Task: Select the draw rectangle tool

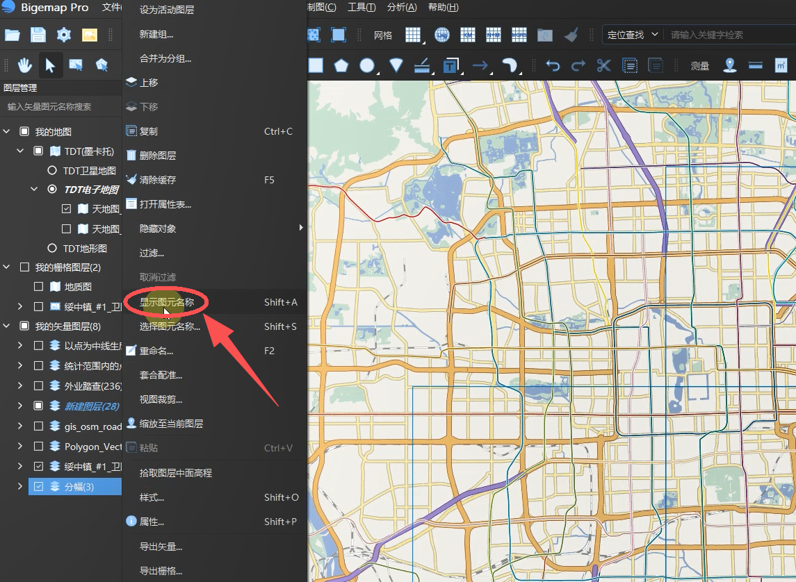Action: [x=316, y=65]
